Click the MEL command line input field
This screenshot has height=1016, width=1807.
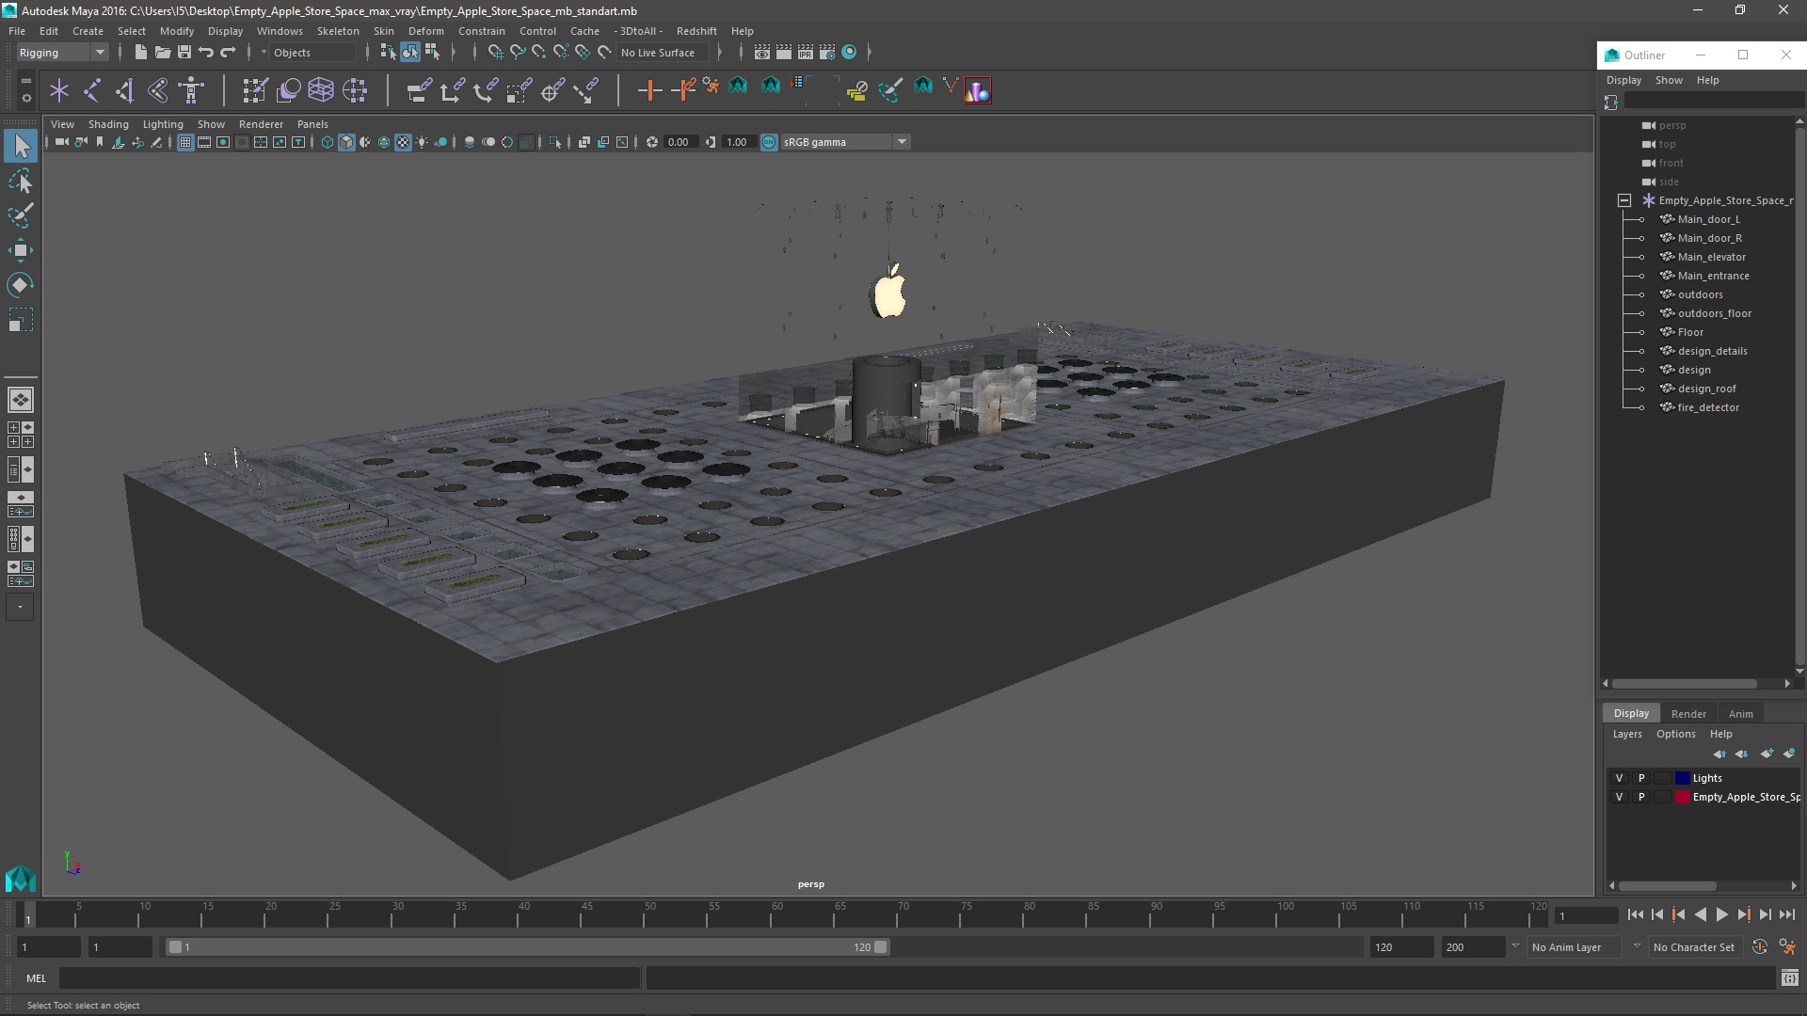(x=349, y=978)
